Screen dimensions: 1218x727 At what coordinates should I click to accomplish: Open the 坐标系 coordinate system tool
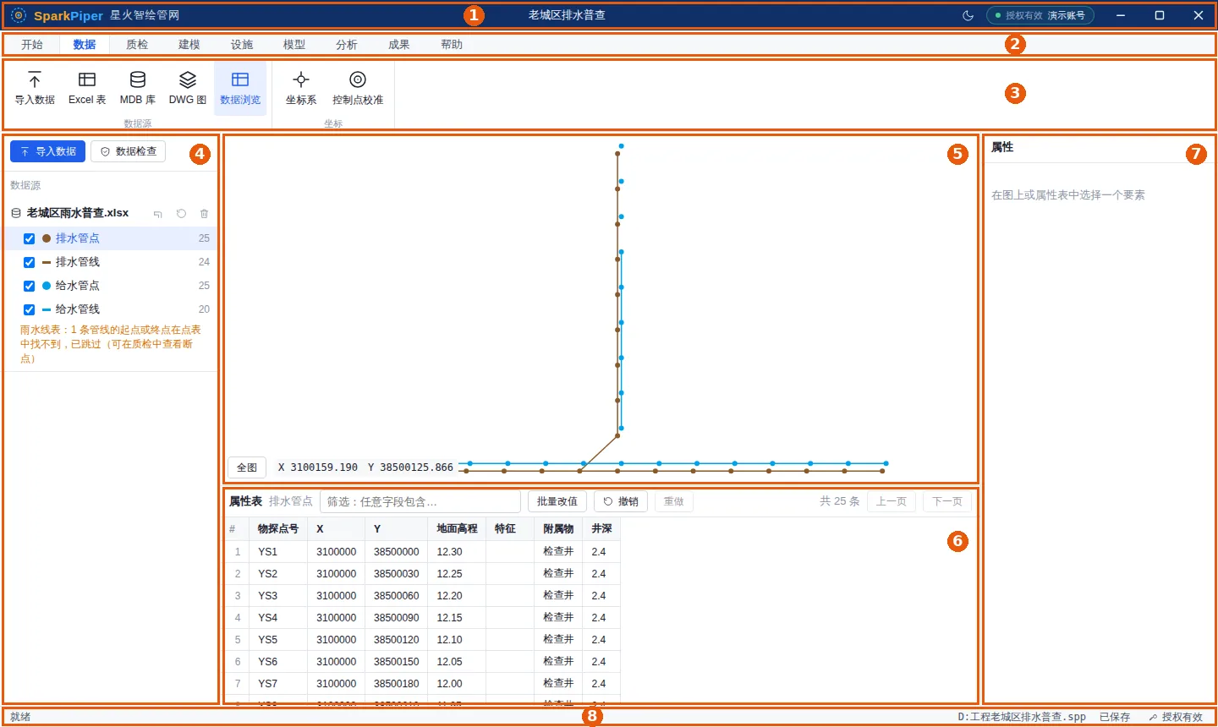[301, 88]
